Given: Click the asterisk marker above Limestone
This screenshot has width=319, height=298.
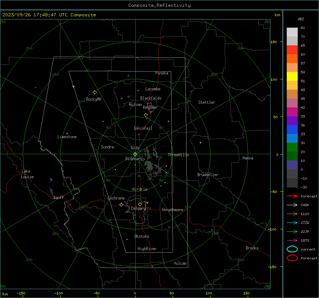Looking at the screenshot, I should click(67, 134).
